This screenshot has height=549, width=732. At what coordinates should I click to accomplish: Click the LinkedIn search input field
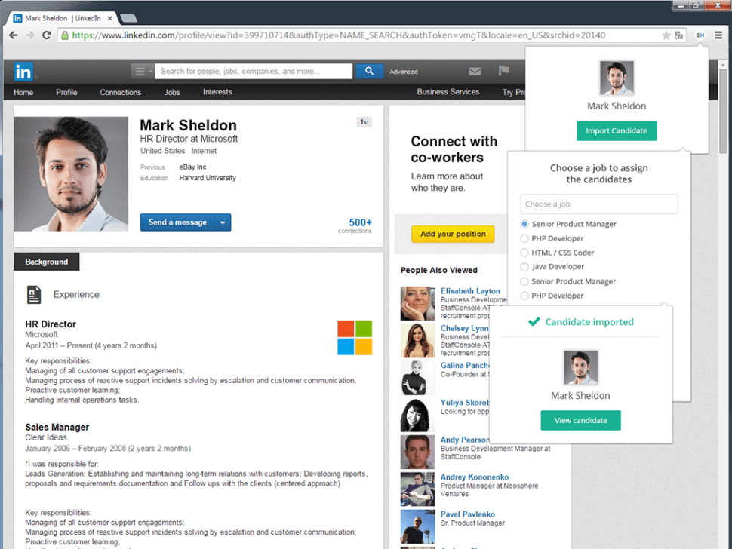pyautogui.click(x=254, y=72)
